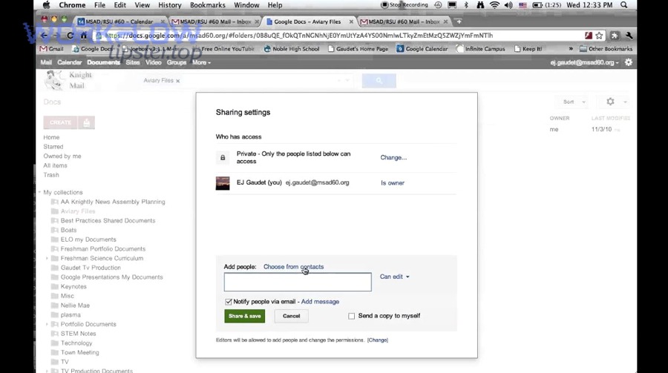The height and width of the screenshot is (373, 668).
Task: Click the Wi-Fi status icon
Action: click(x=494, y=5)
